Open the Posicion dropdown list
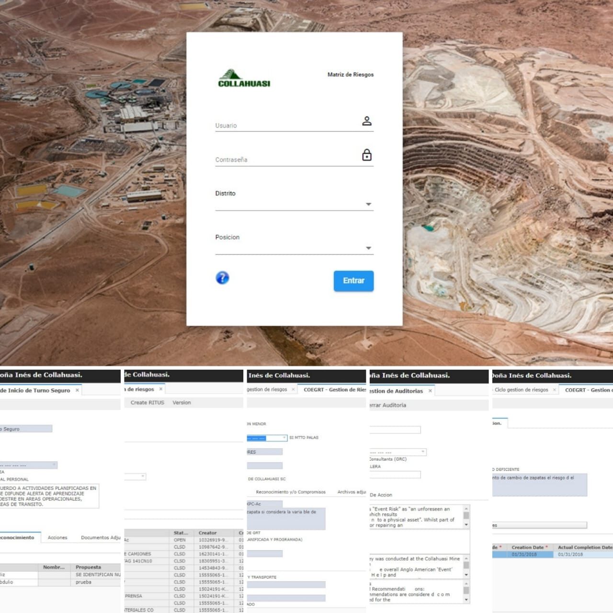The height and width of the screenshot is (613, 613). pos(368,248)
